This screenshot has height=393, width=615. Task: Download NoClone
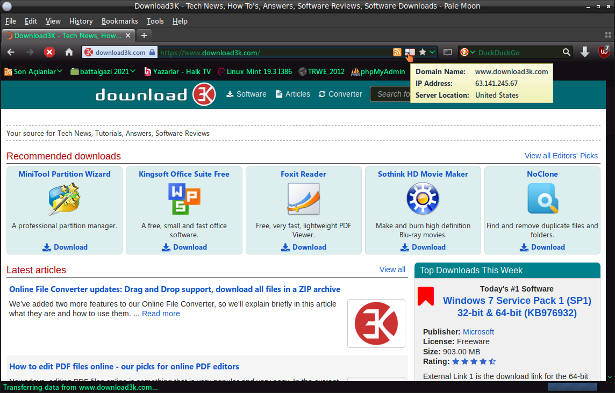(542, 248)
